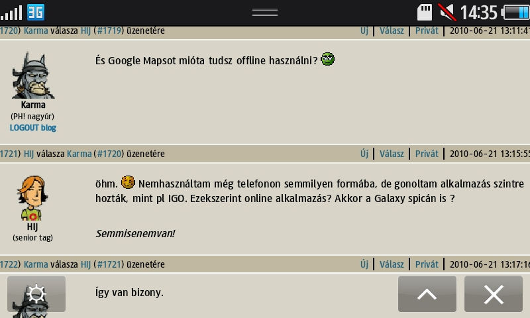
Task: Open Karma's avatar in post 1720
Action: click(x=33, y=76)
